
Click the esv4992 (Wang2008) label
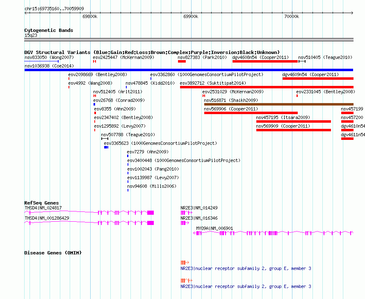[x=90, y=83]
